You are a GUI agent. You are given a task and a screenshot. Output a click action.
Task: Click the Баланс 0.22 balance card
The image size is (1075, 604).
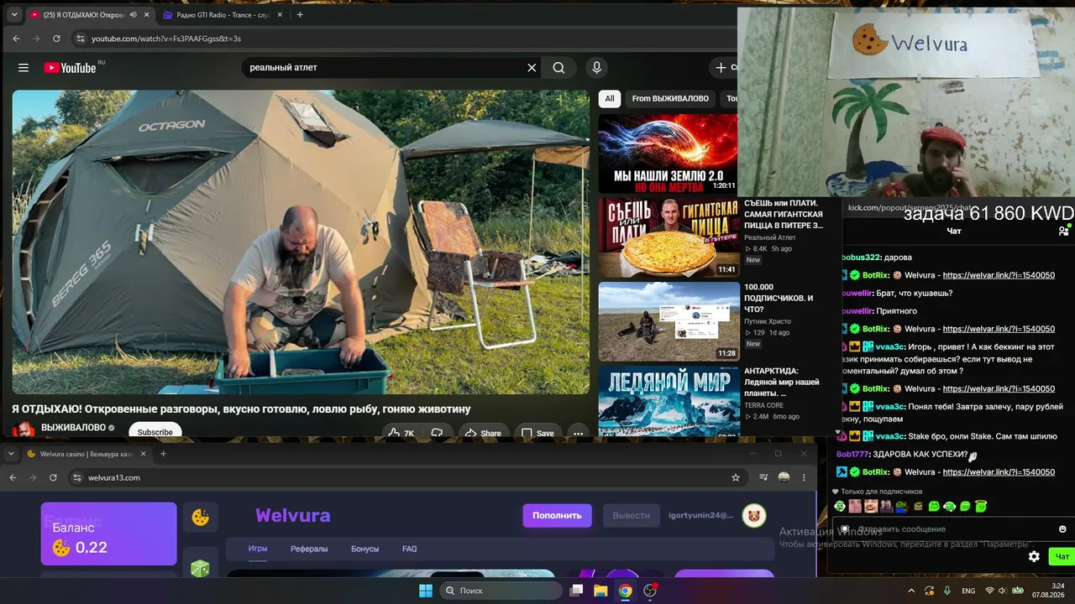[x=109, y=534]
